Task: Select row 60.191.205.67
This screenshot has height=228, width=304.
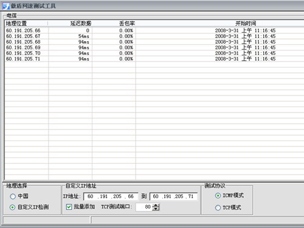Action: [154, 36]
